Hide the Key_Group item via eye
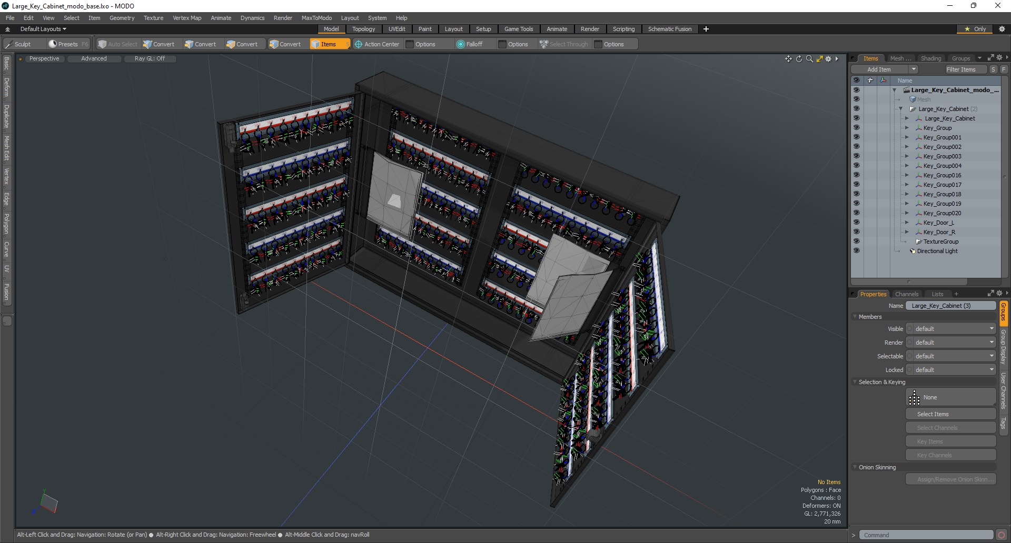This screenshot has height=543, width=1011. (856, 128)
